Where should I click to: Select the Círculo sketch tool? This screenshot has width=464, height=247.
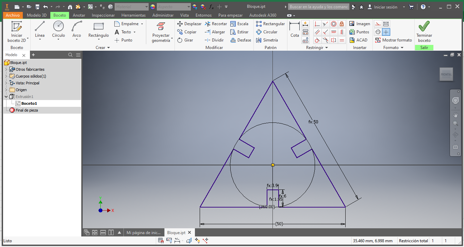coord(59,30)
